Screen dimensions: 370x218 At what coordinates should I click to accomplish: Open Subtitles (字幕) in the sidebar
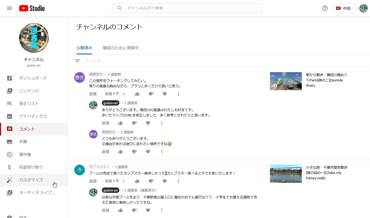coord(23,142)
